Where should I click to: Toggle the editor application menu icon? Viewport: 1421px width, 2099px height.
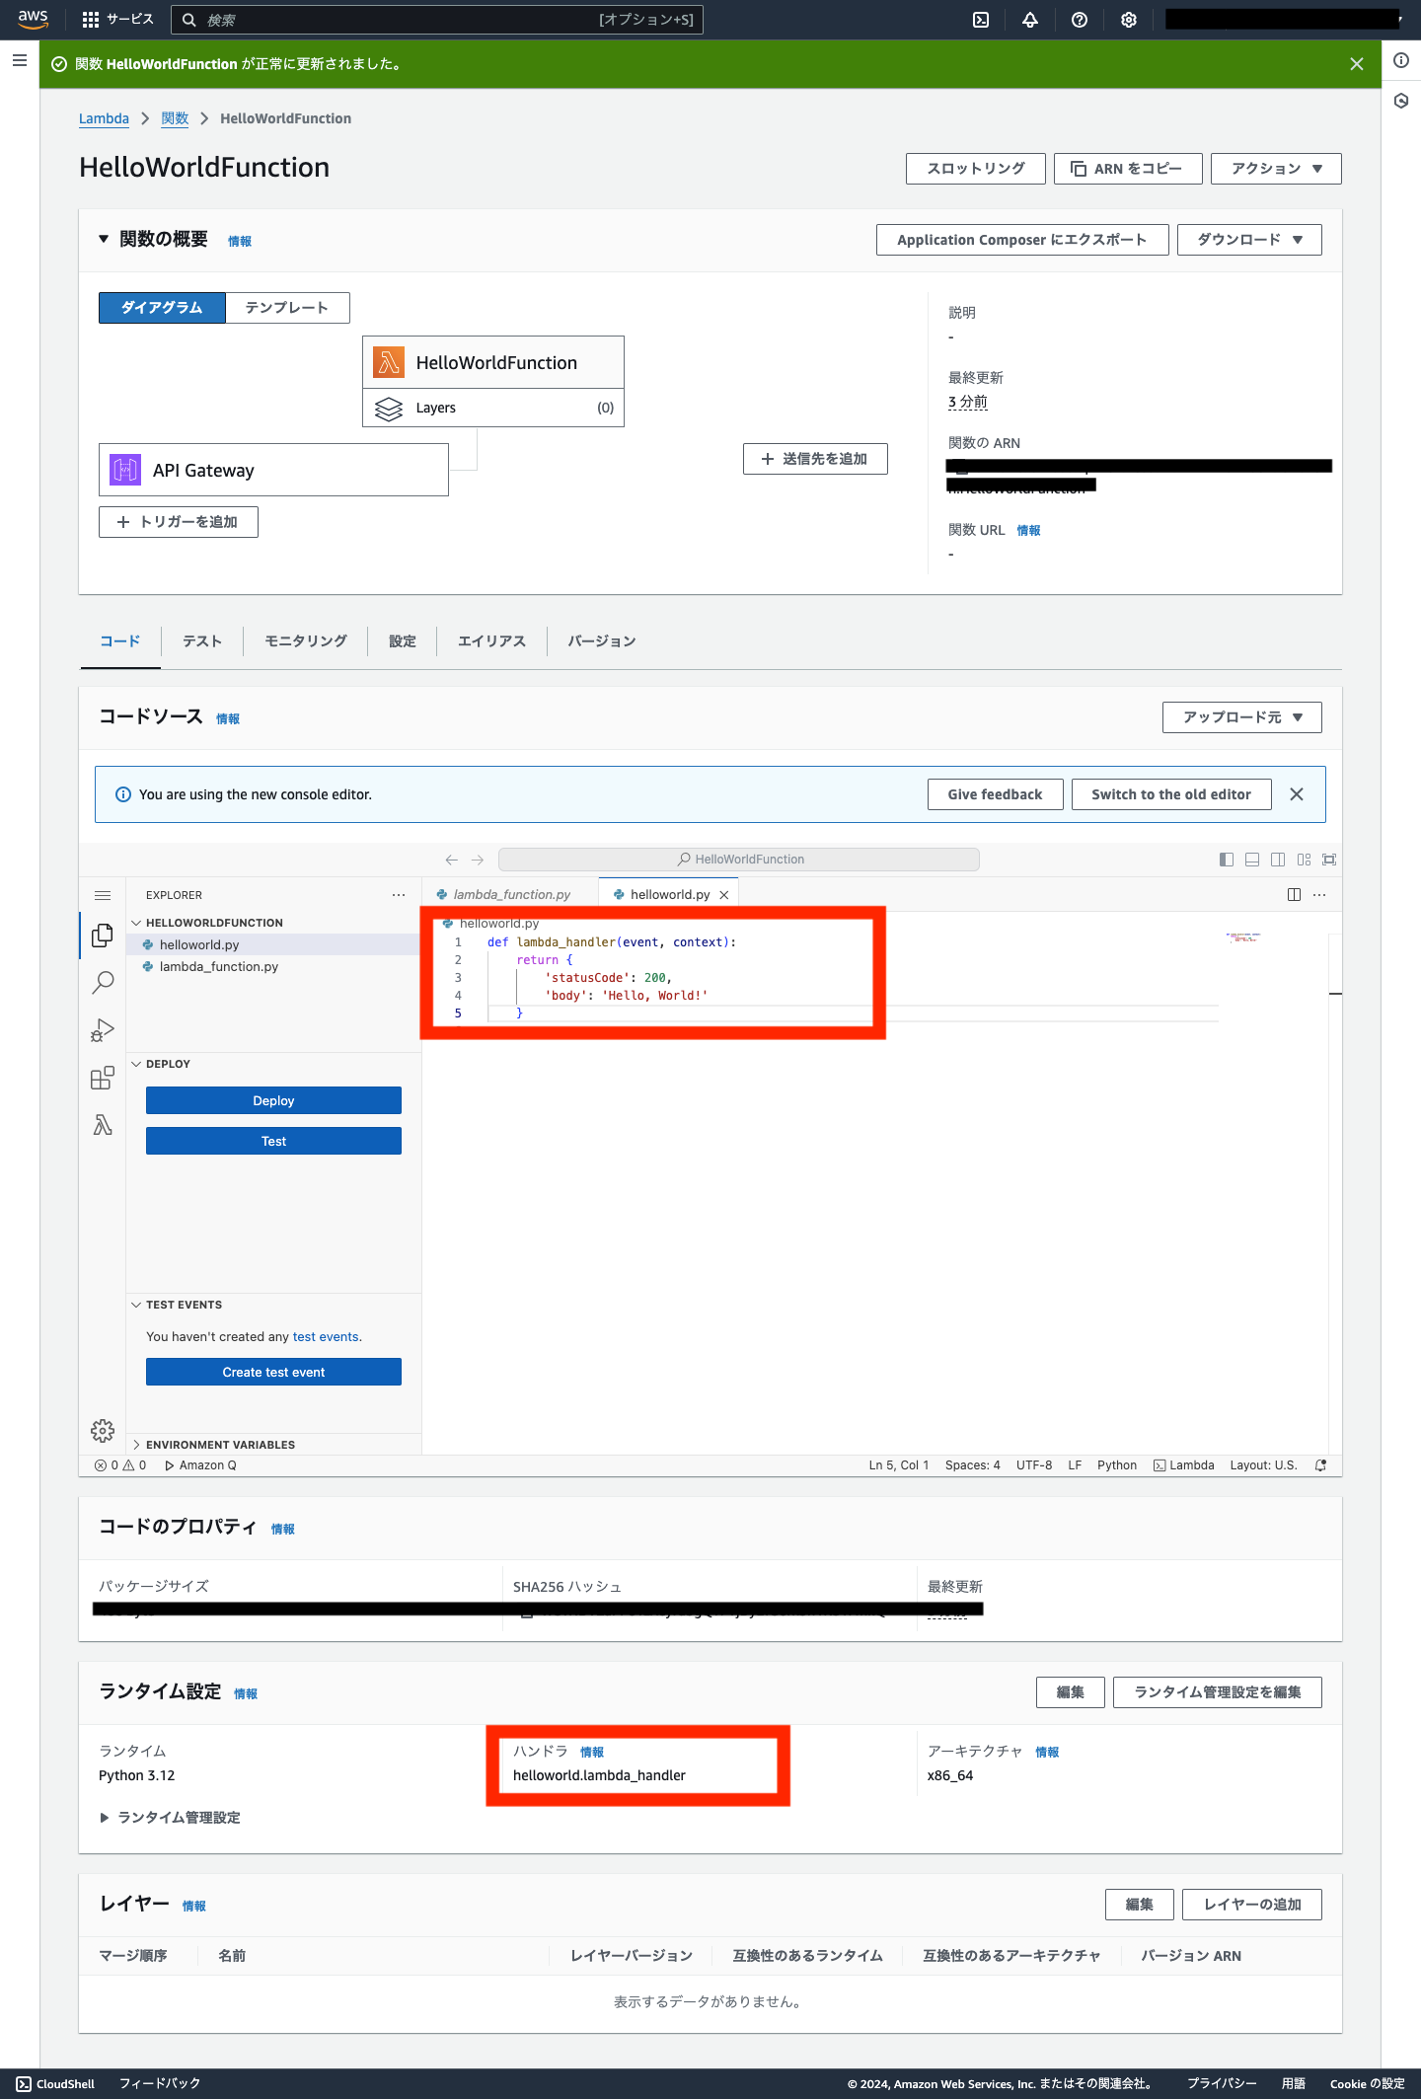pyautogui.click(x=103, y=895)
